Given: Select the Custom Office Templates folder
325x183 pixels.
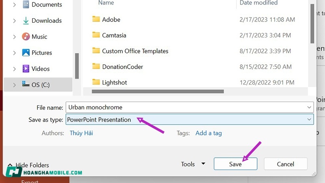Looking at the screenshot, I should [135, 51].
